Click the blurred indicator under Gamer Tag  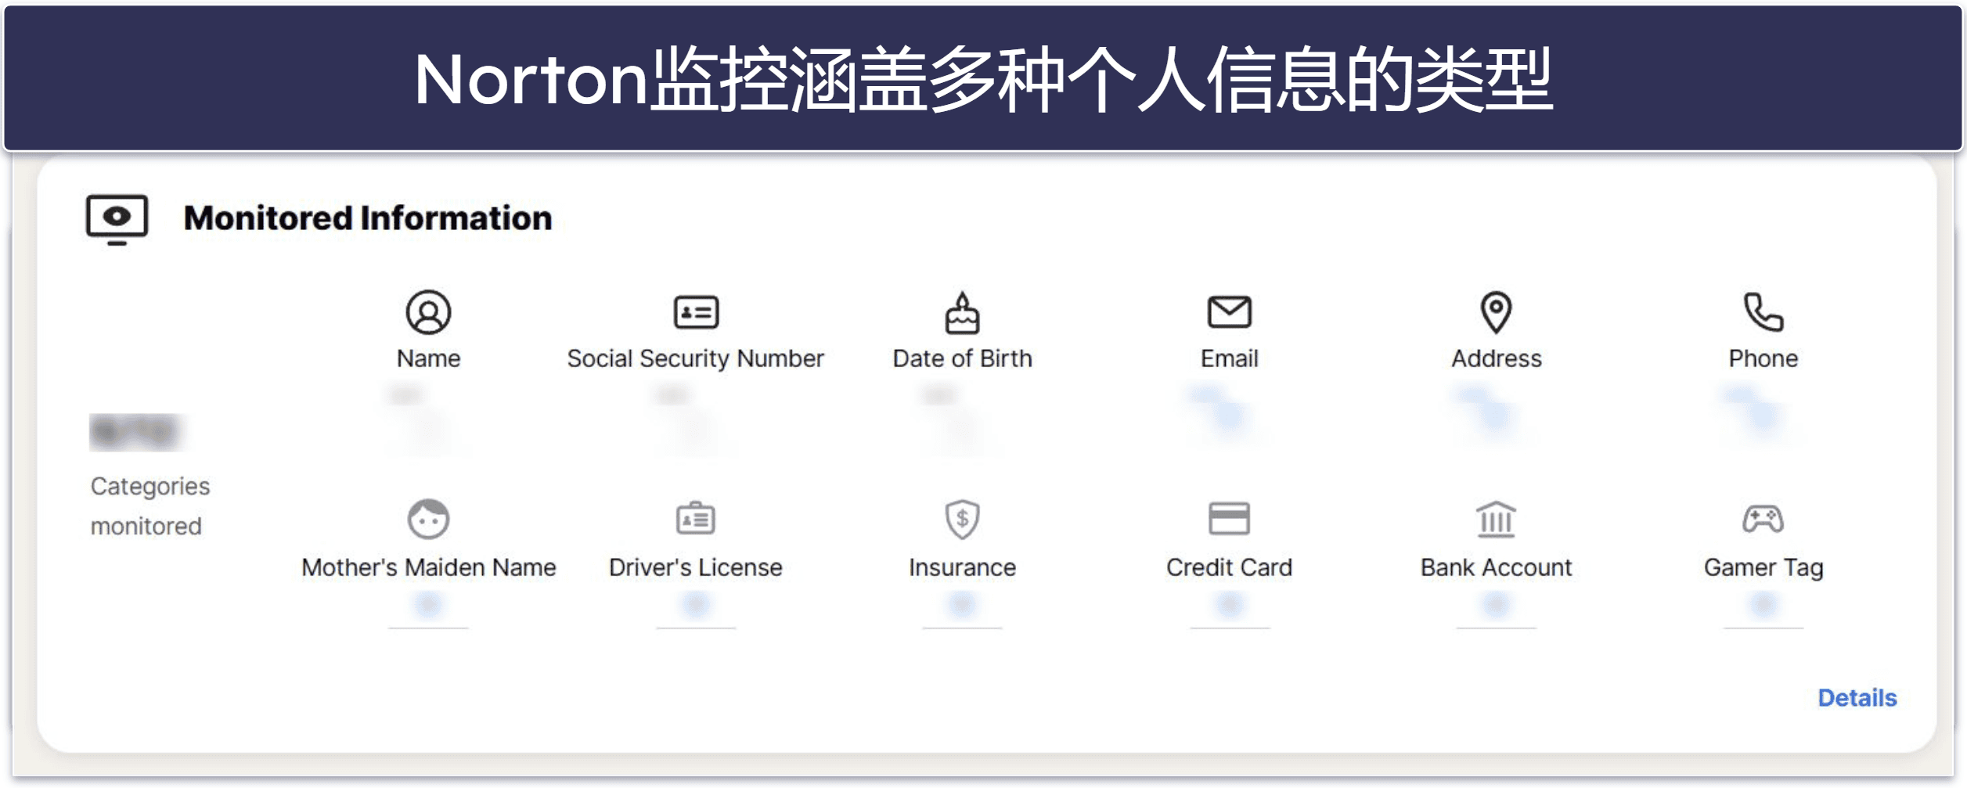click(1763, 604)
